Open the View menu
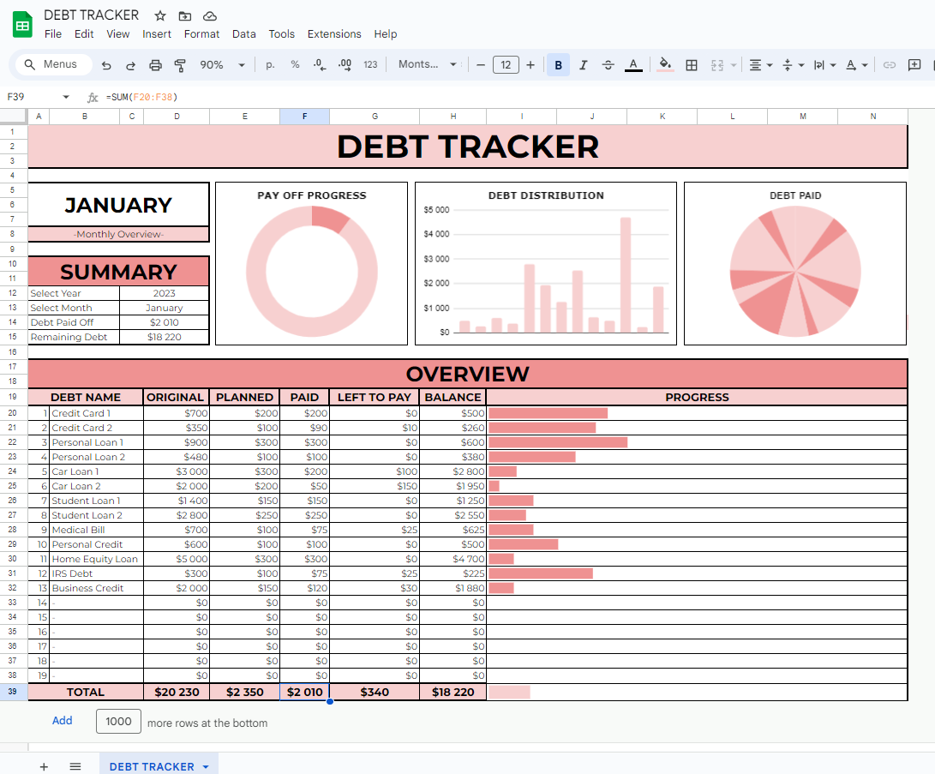935x774 pixels. pos(118,34)
